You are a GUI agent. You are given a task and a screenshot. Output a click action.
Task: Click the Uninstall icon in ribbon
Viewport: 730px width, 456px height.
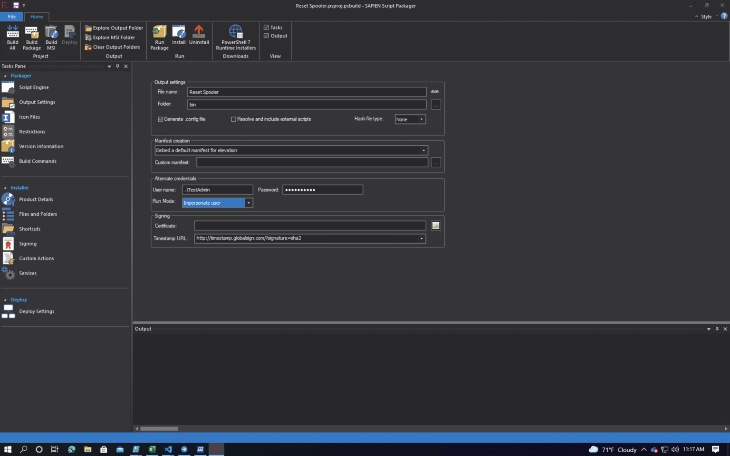(199, 35)
